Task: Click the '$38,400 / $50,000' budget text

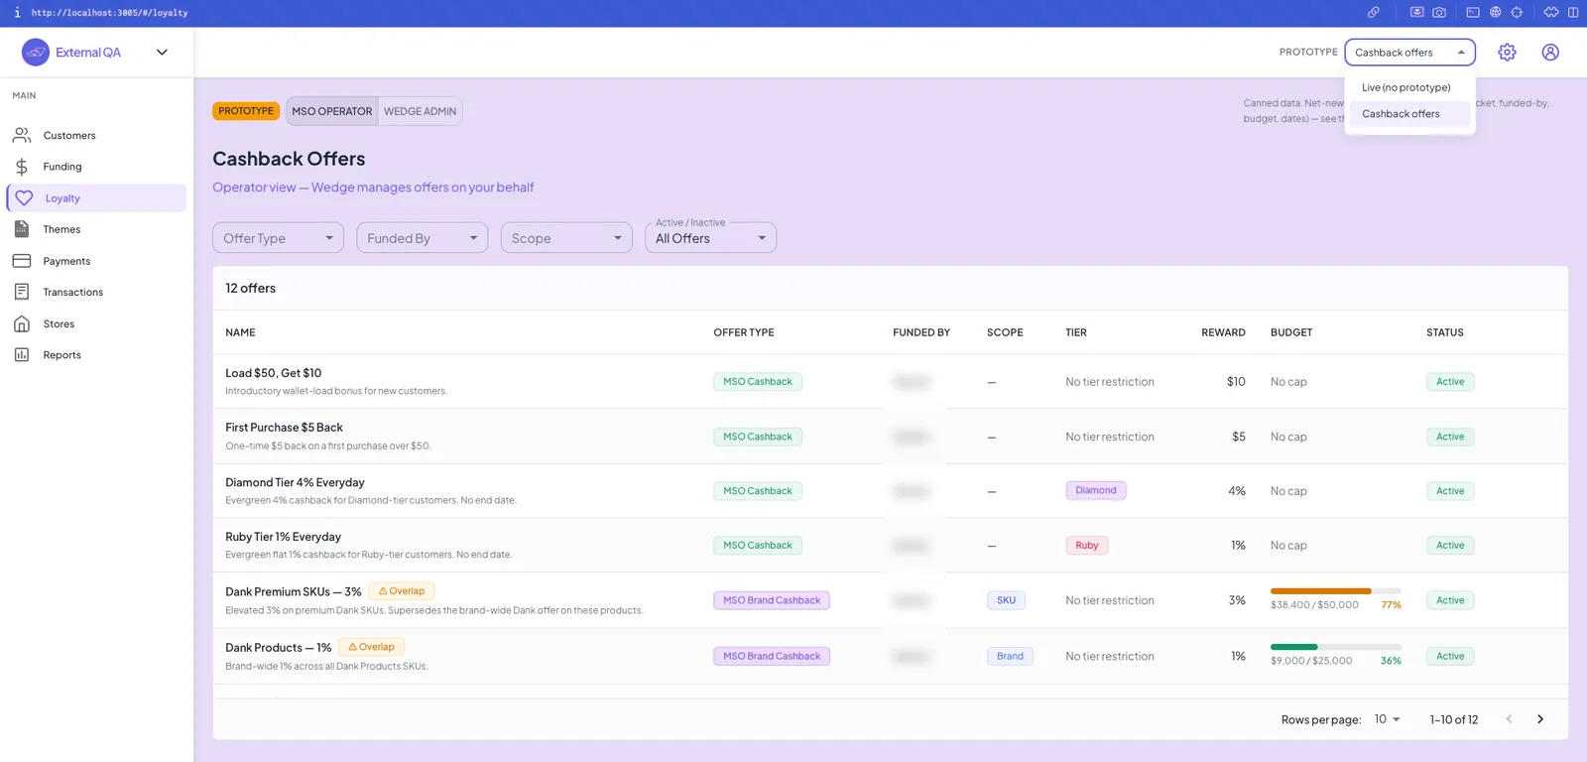Action: click(1314, 605)
